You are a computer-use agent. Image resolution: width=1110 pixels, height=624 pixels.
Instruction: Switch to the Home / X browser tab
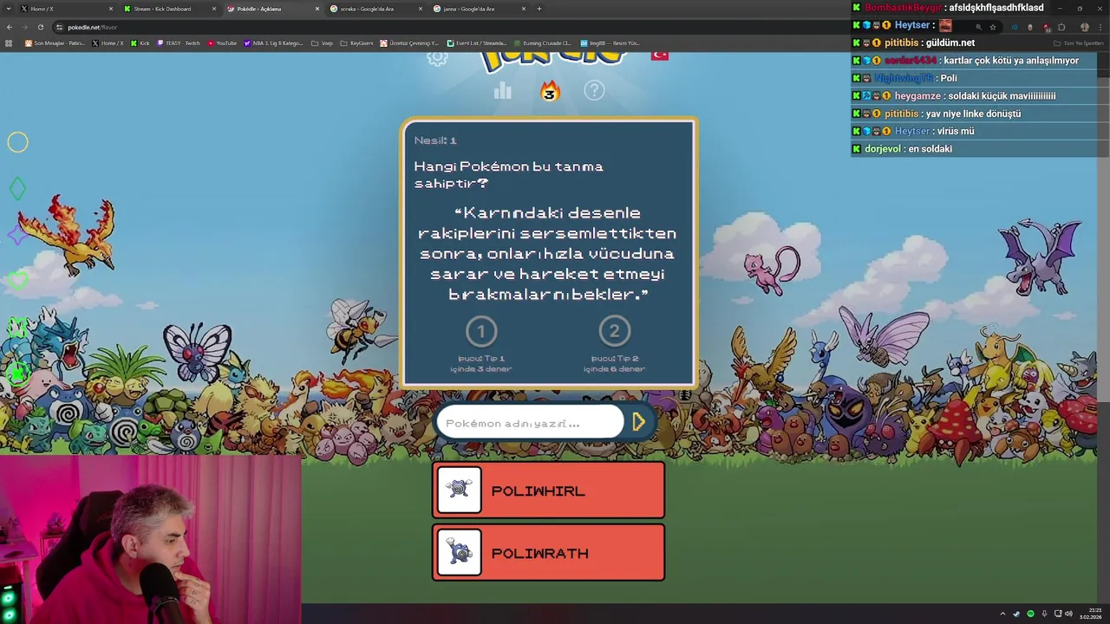(x=66, y=9)
